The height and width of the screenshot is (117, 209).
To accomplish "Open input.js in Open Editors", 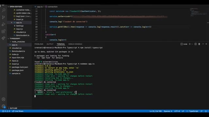I will (x=19, y=29).
